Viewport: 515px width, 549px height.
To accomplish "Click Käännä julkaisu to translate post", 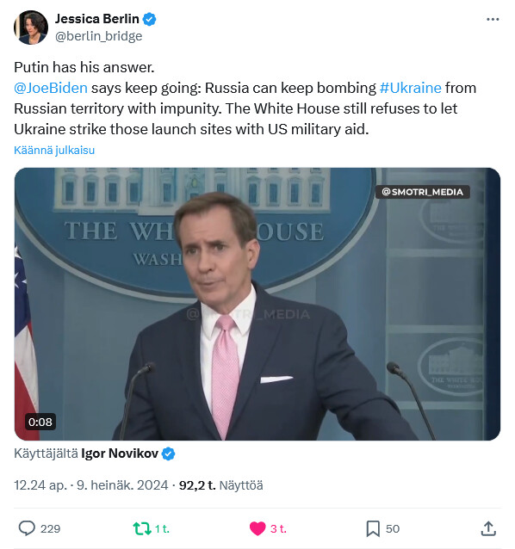I will click(x=54, y=151).
